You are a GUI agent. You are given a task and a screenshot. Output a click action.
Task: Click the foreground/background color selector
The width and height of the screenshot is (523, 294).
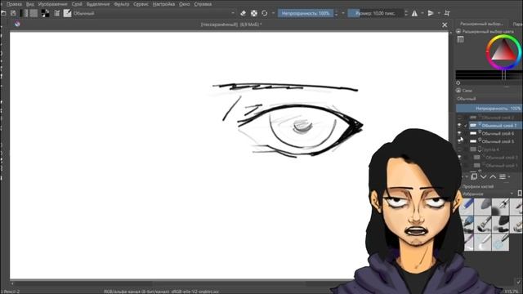45,13
